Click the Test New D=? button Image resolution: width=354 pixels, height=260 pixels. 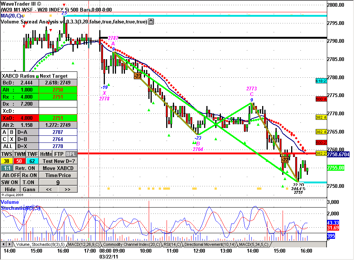58,161
